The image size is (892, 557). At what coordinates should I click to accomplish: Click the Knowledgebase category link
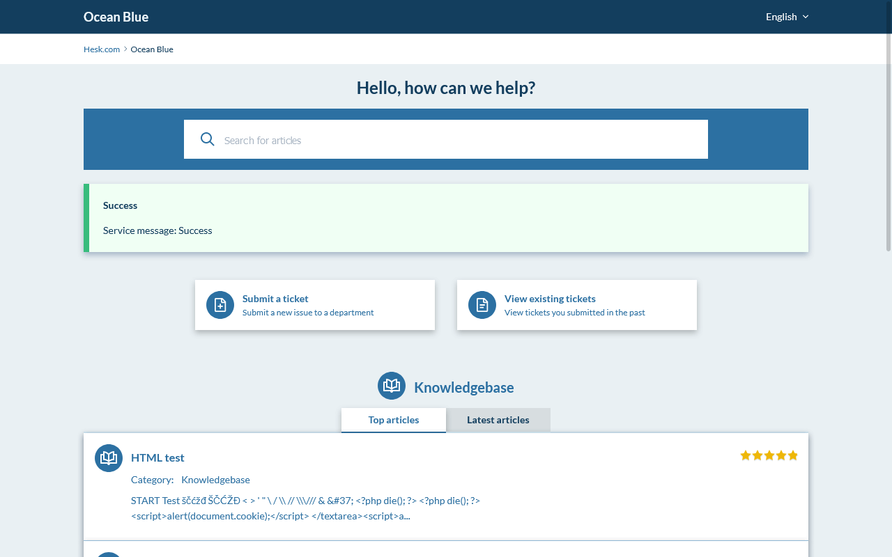click(x=215, y=480)
